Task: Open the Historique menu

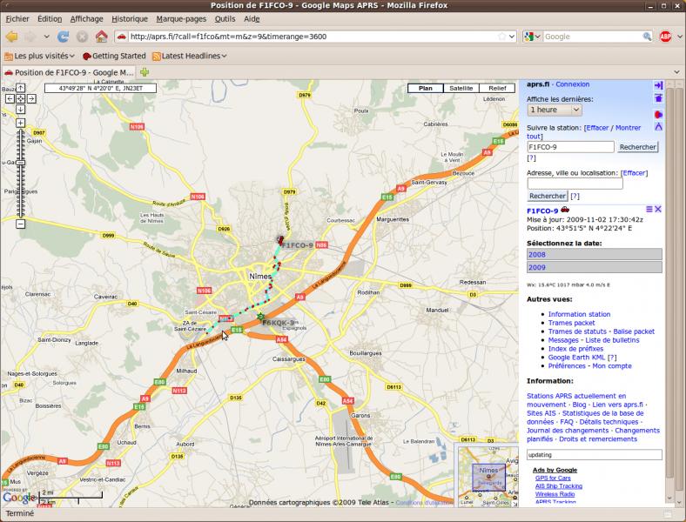Action: tap(130, 19)
